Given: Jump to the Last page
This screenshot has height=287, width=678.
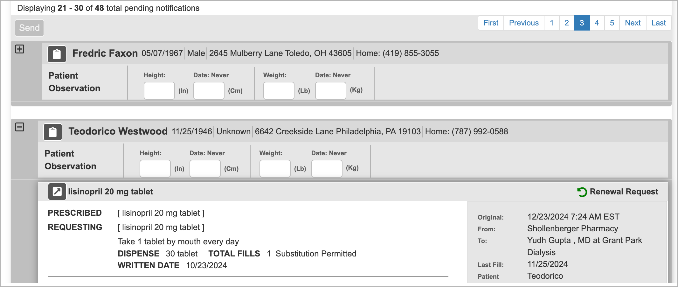Looking at the screenshot, I should (659, 23).
